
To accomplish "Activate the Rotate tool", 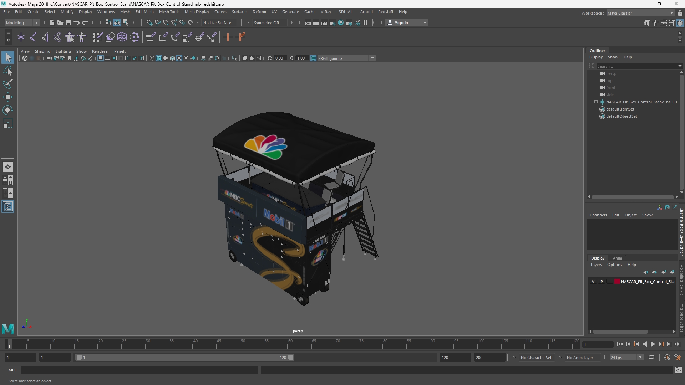I will click(x=8, y=110).
